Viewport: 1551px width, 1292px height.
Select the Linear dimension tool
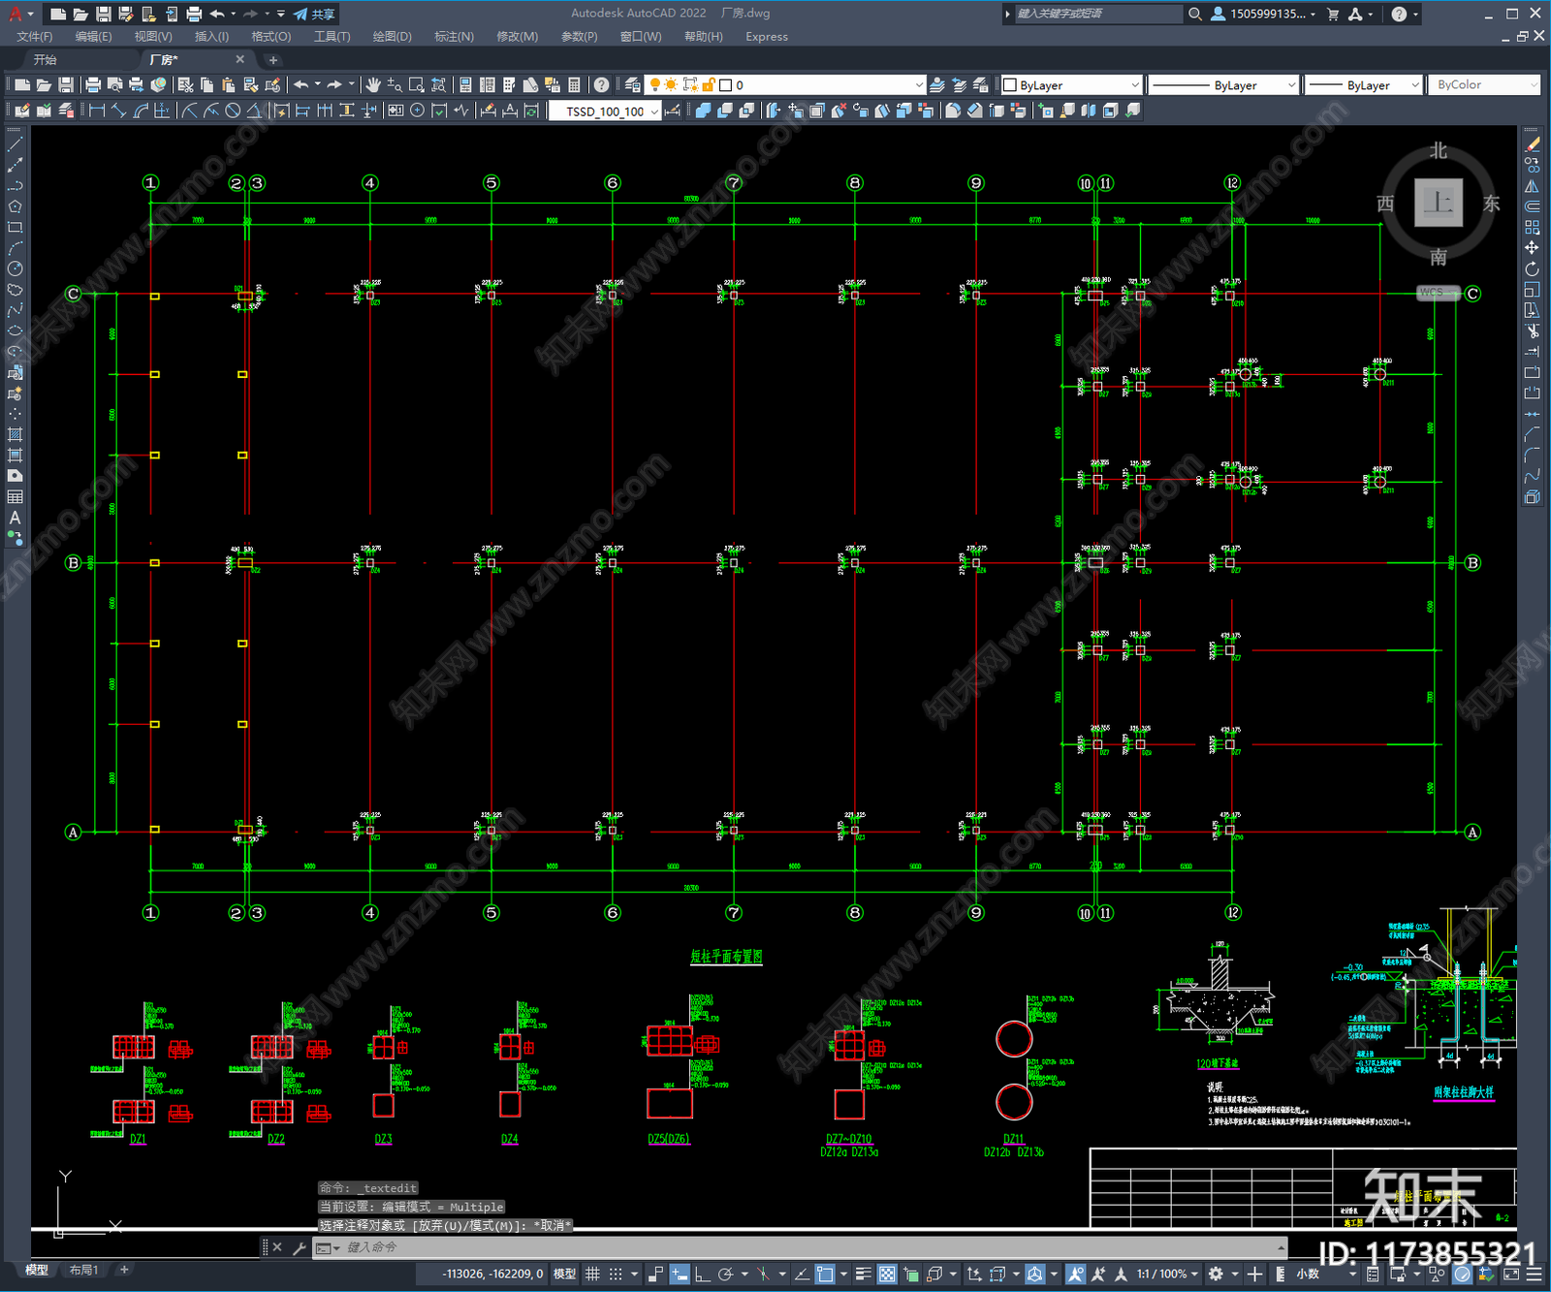point(97,110)
